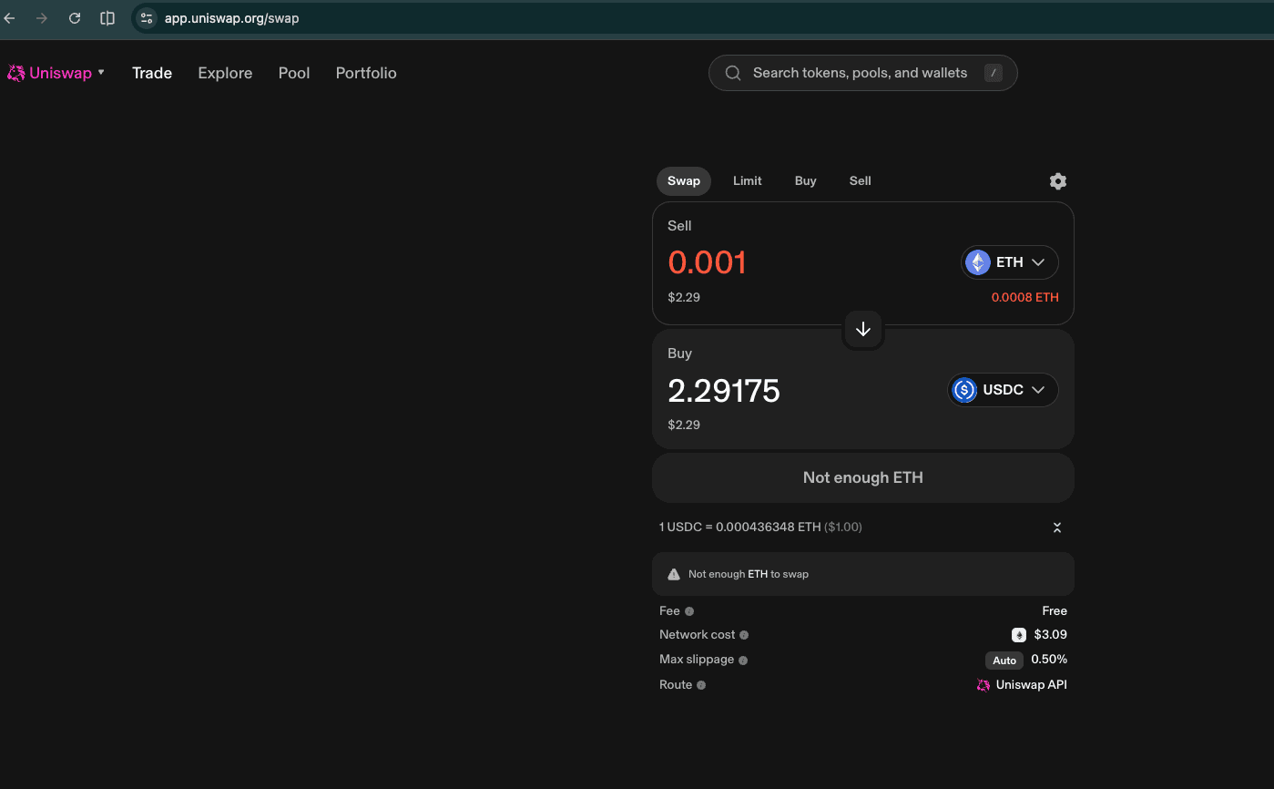Image resolution: width=1274 pixels, height=789 pixels.
Task: Click the Buy panel label
Action: (679, 354)
